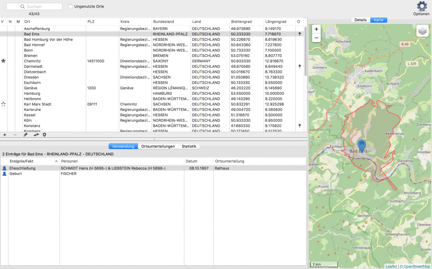The image size is (432, 269).
Task: Enable the Ungenutzte Orte checkbox
Action: (71, 6)
